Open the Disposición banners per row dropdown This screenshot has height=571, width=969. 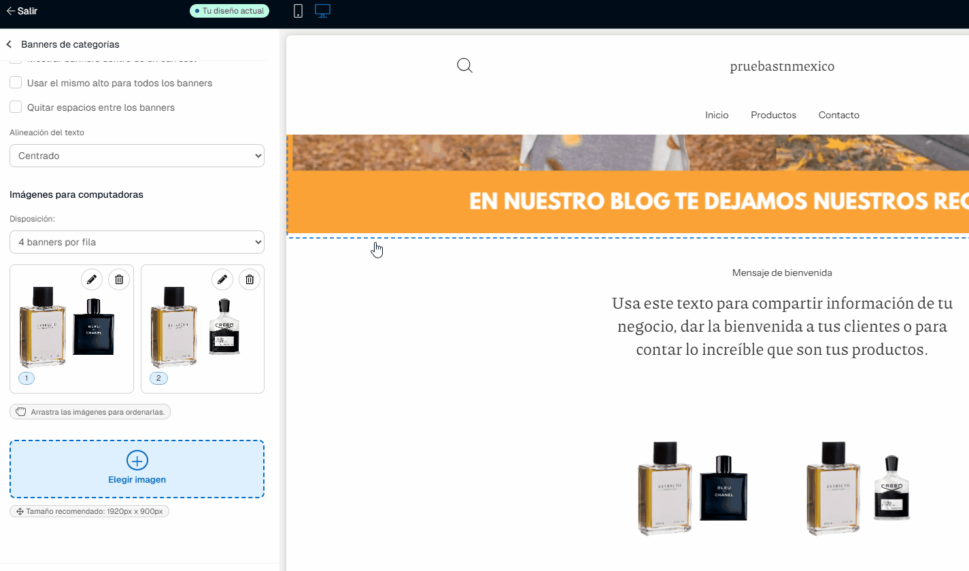point(137,242)
